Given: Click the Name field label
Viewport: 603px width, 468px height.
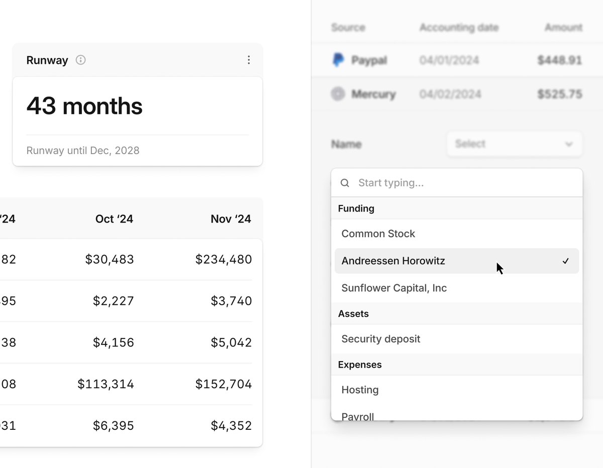Looking at the screenshot, I should [x=346, y=145].
